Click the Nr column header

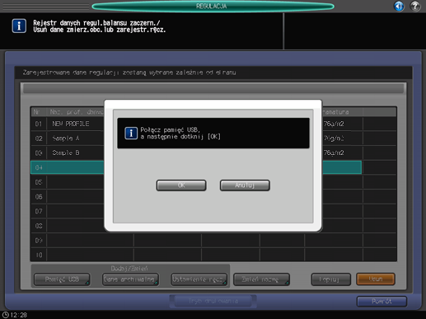click(39, 112)
